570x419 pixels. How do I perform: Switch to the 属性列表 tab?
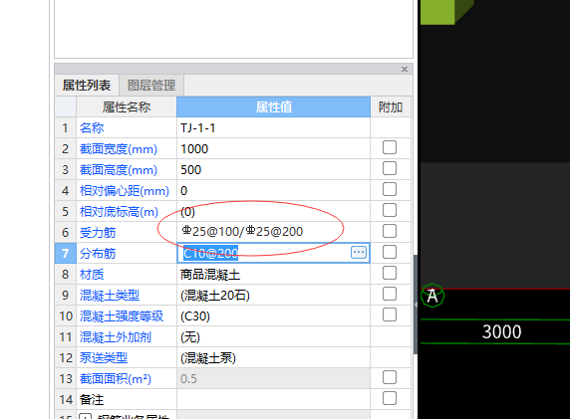pos(87,86)
